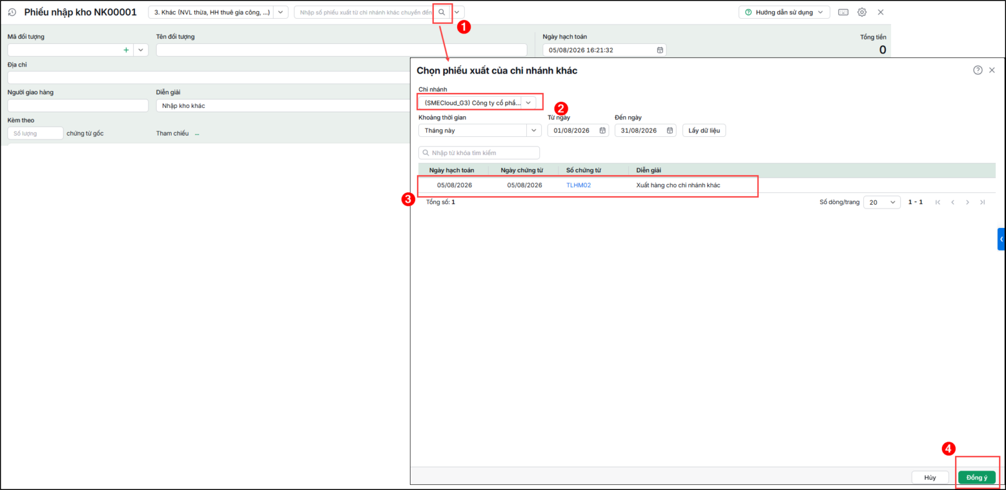Image resolution: width=1006 pixels, height=490 pixels.
Task: Open the calendar icon of Ngày hạch toán
Action: (660, 50)
